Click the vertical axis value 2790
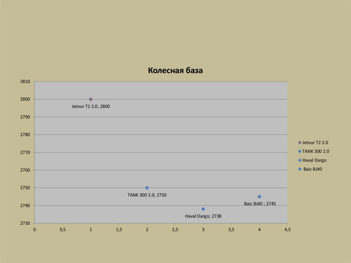 (x=25, y=117)
